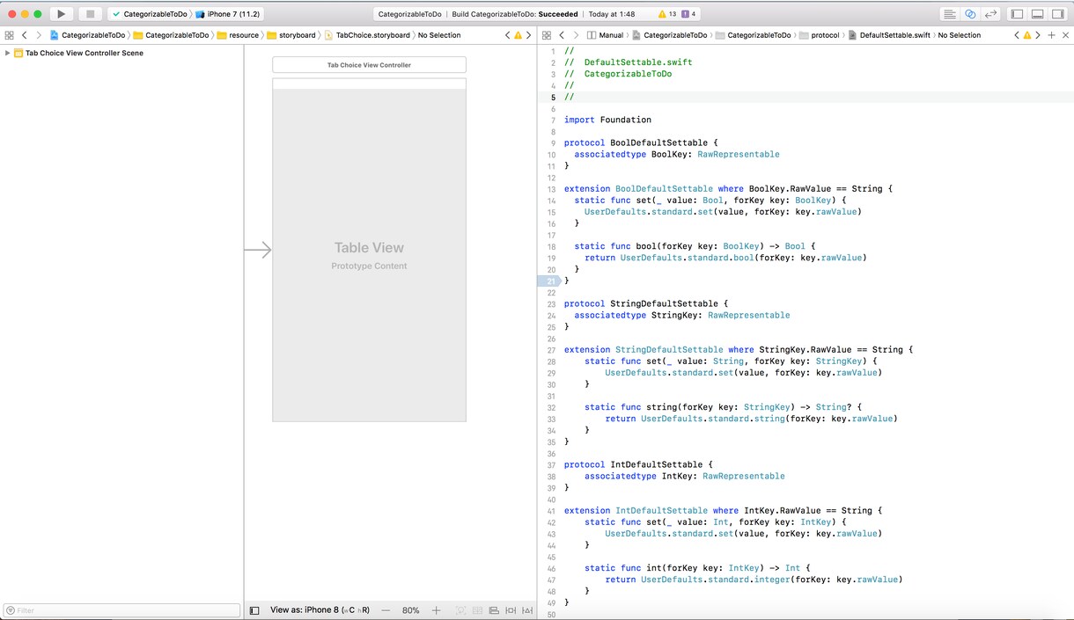Open related items menu in assistant editor

(547, 35)
